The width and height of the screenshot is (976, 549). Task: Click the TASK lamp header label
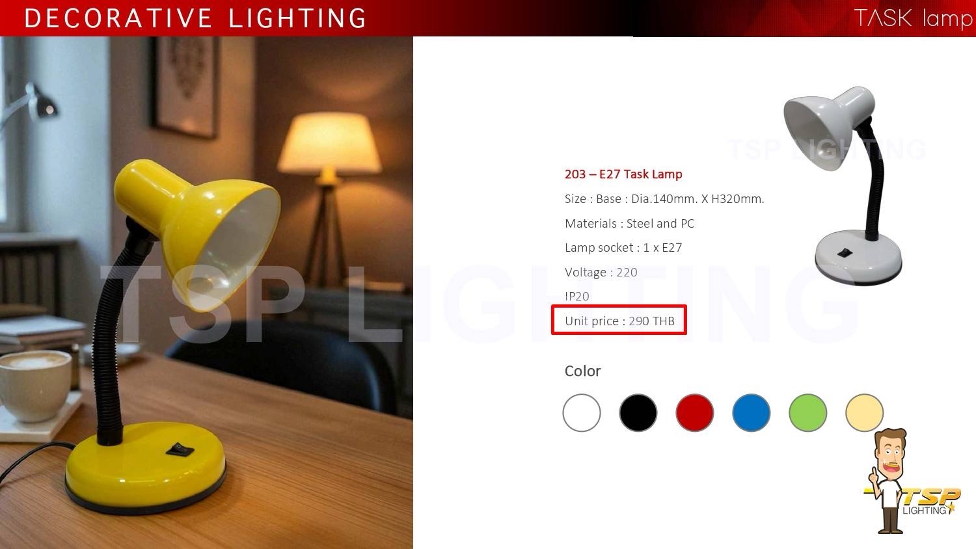pyautogui.click(x=913, y=18)
